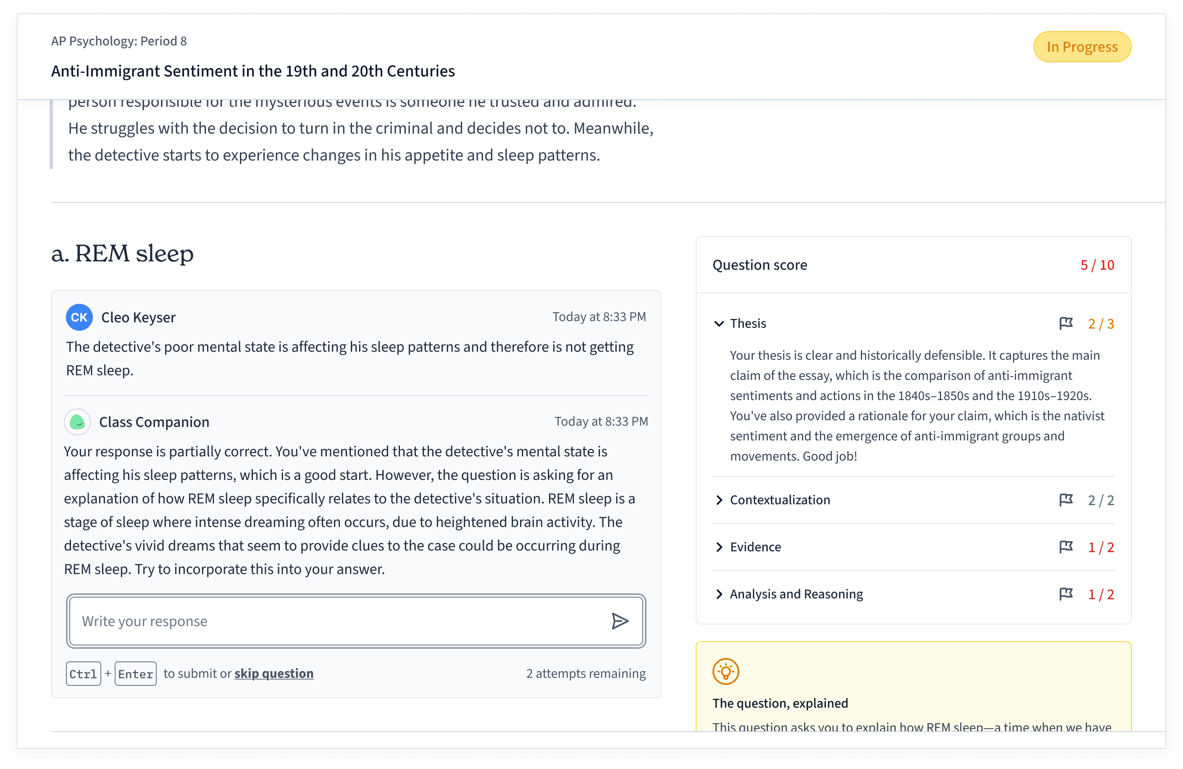Focus the Write your response field
Screen dimensions: 1183x769
click(356, 622)
